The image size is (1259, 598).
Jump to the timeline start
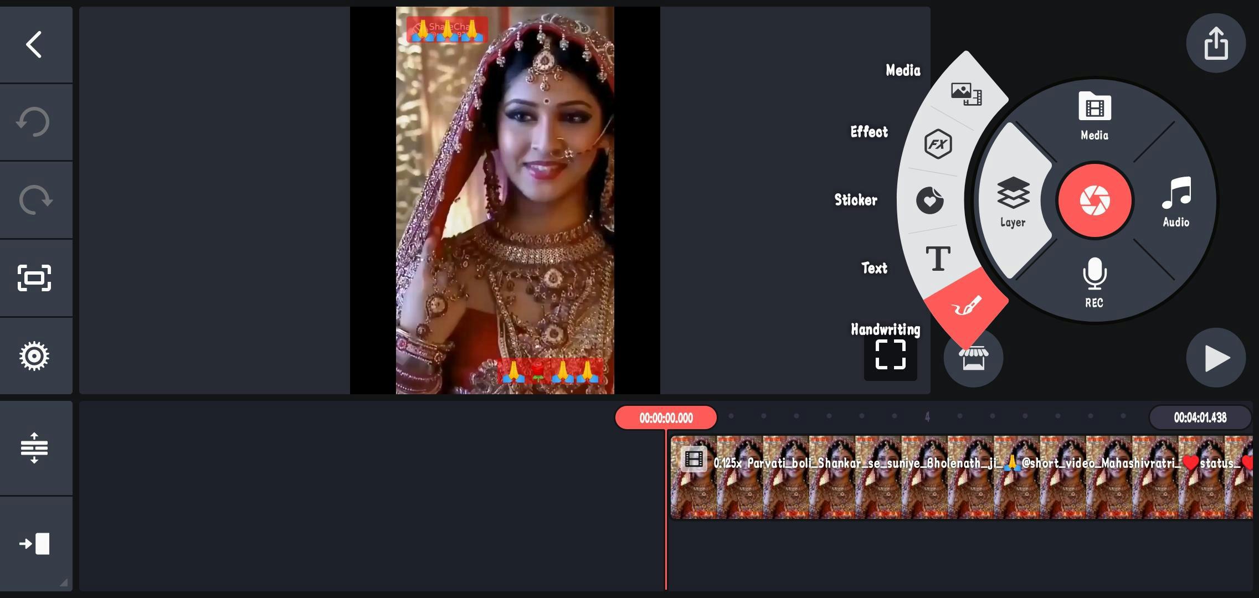[35, 544]
